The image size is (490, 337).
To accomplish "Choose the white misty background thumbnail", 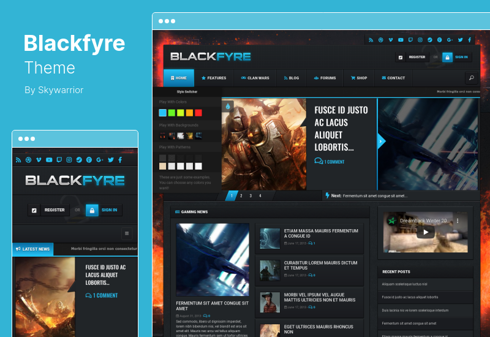I will click(181, 135).
